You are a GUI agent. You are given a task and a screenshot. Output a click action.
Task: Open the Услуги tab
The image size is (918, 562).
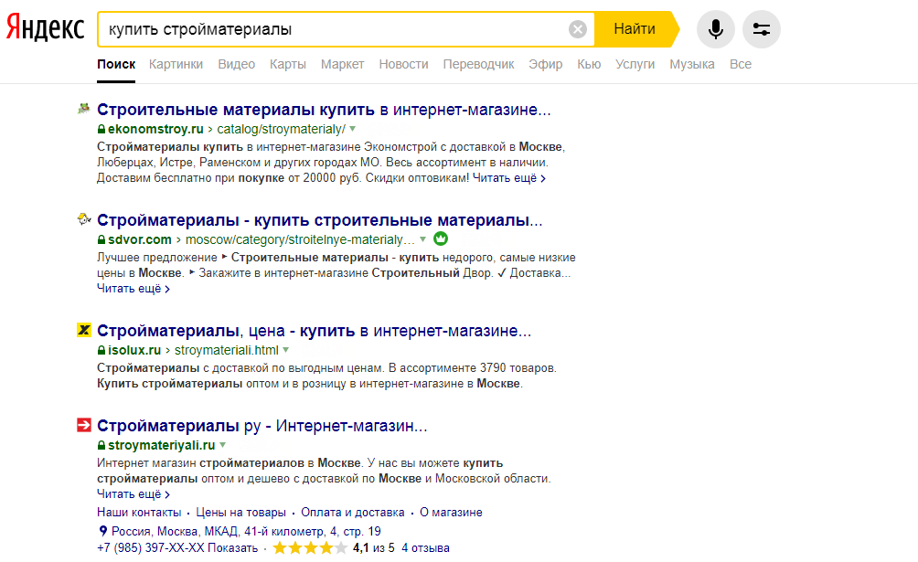635,64
